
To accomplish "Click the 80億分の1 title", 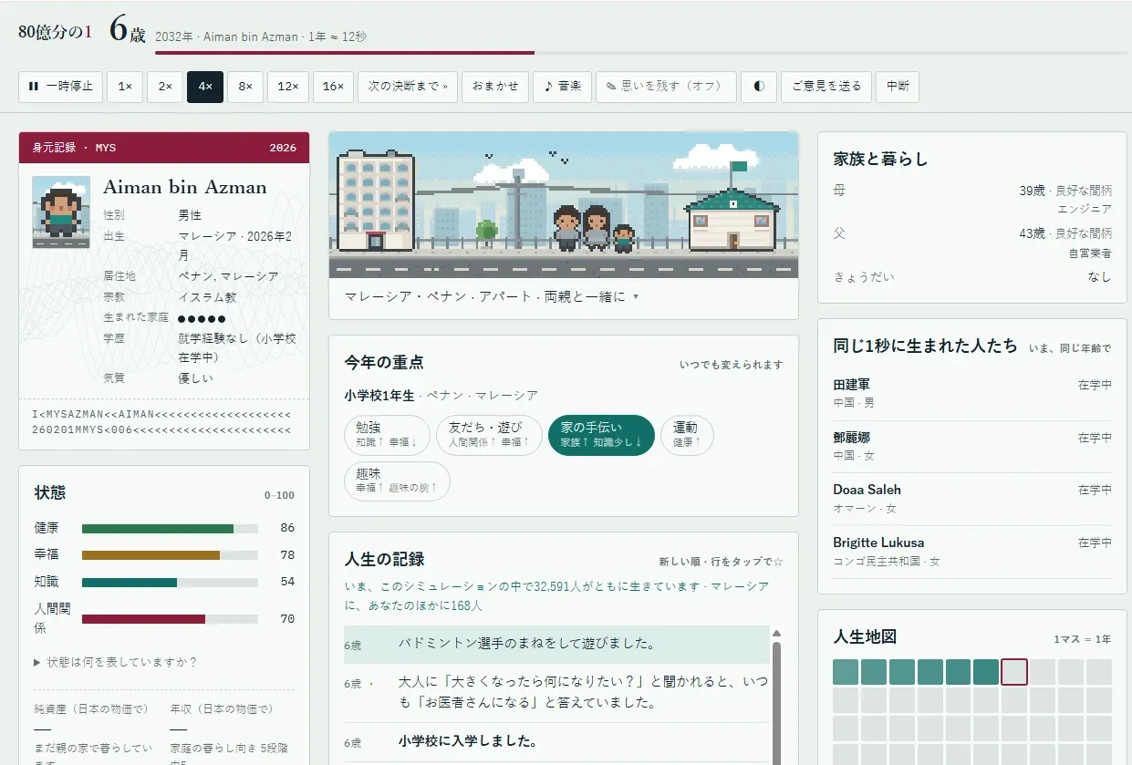I will pos(56,32).
